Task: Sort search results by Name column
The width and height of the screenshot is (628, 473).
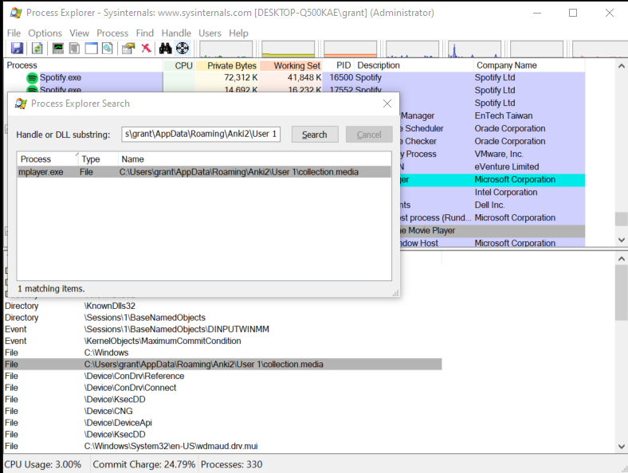Action: 255,159
